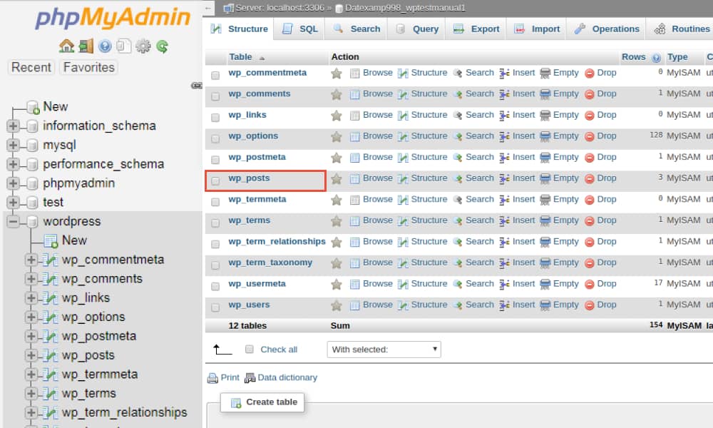
Task: Open the With selected dropdown
Action: click(384, 350)
